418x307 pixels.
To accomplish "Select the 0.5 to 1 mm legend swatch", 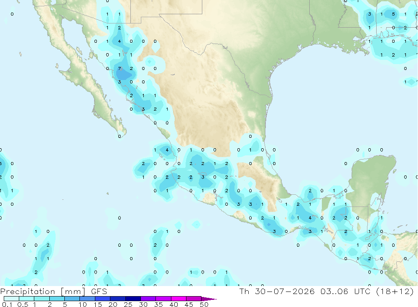I will (27, 299).
